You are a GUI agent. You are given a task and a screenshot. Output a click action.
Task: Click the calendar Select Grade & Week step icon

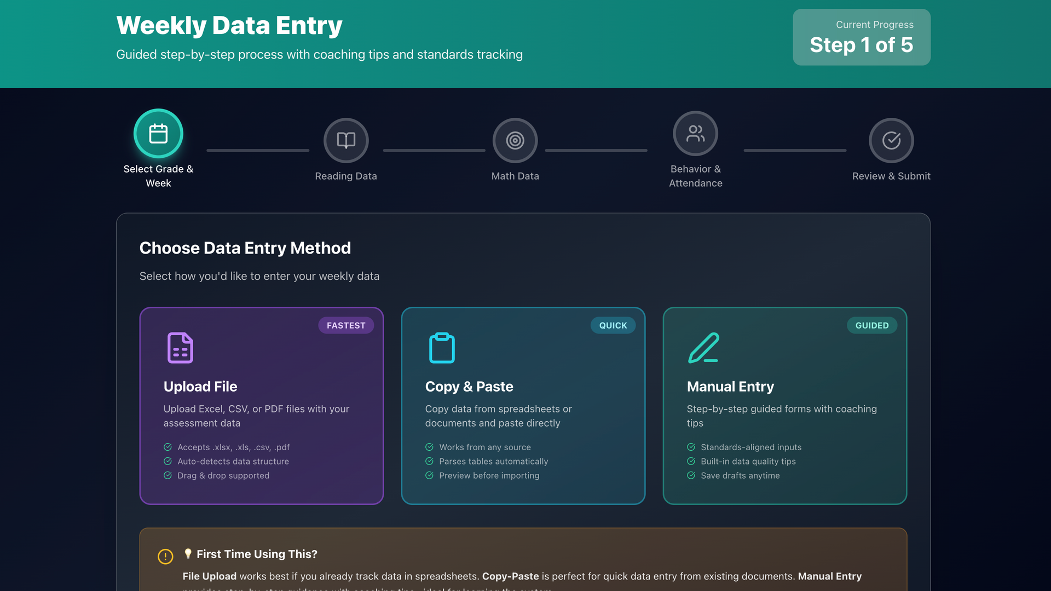158,134
